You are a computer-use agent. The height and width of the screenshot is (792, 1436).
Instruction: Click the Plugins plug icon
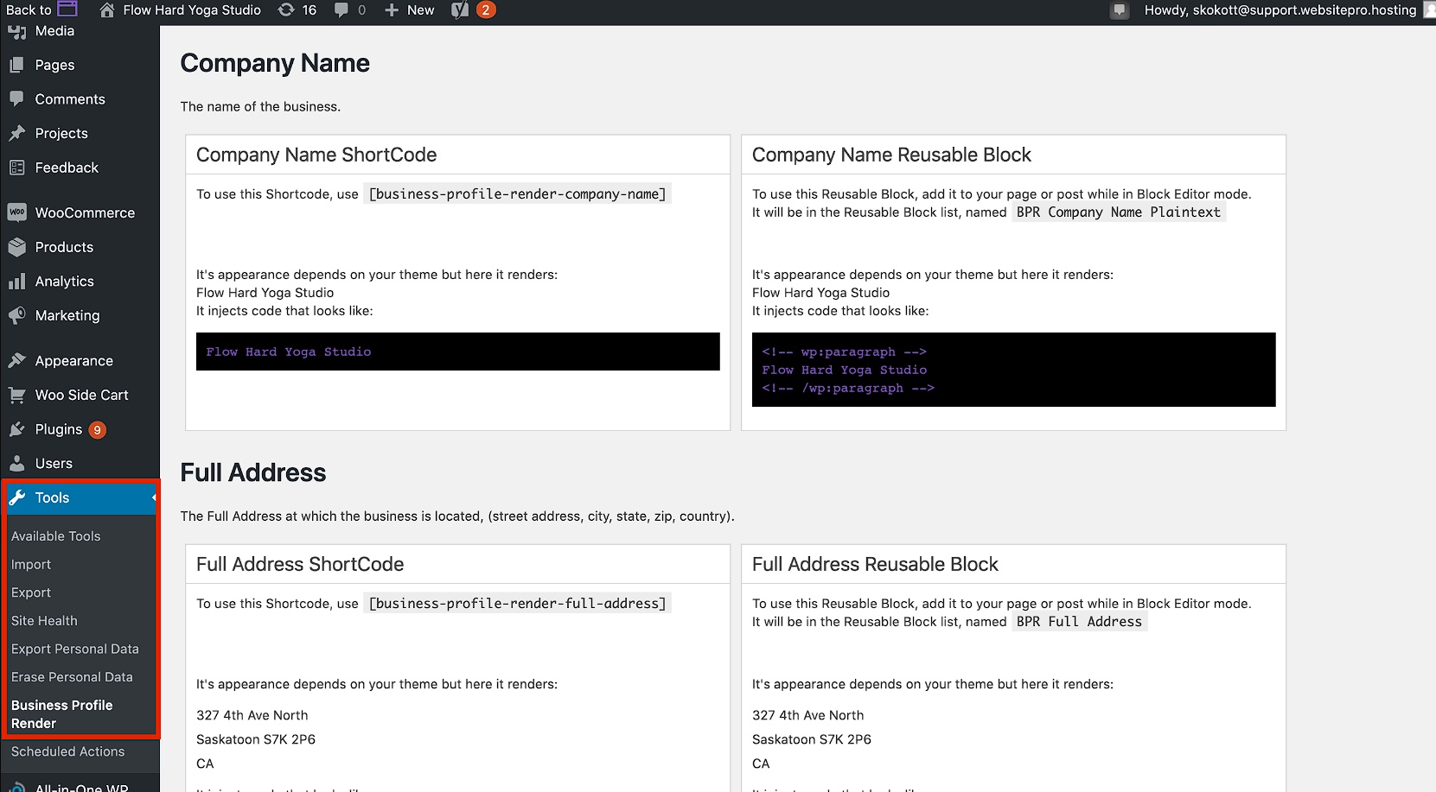point(16,429)
